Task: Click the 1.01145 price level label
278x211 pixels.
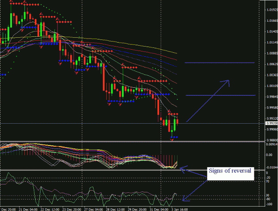Action: point(272,43)
